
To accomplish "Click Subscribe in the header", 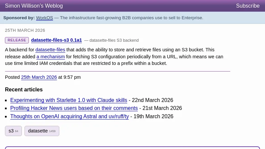I will click(247, 6).
